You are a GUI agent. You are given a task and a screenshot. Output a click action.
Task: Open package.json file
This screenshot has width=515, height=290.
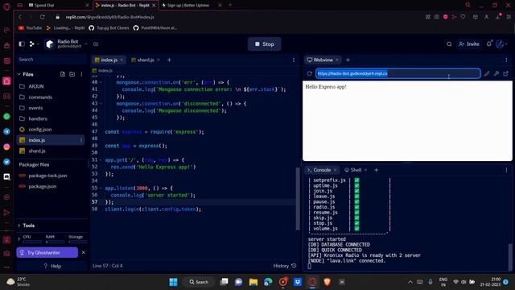tap(51, 186)
